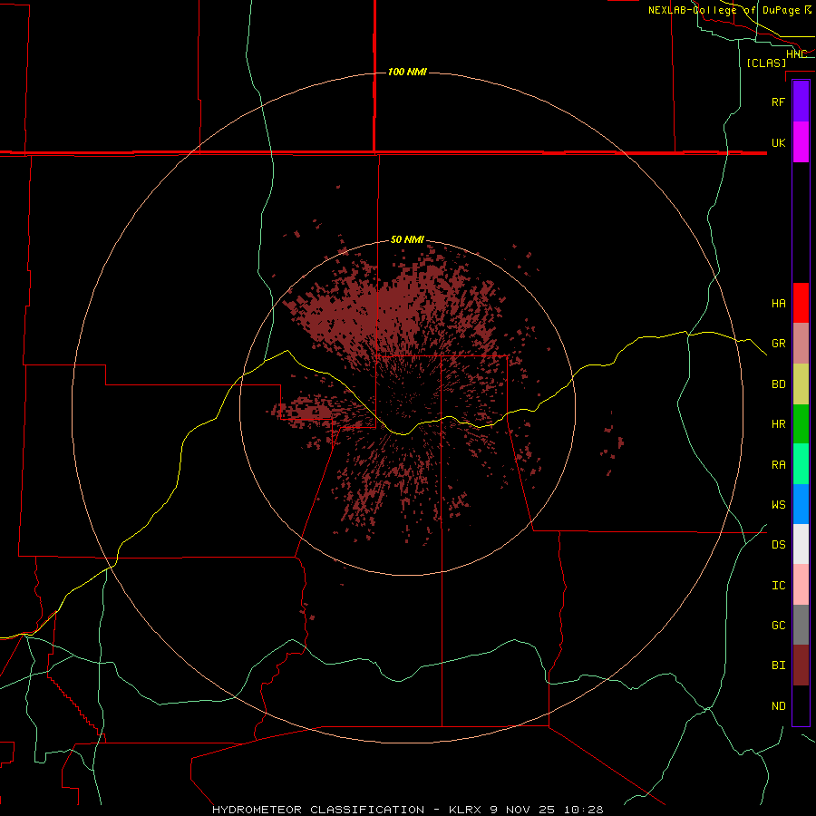Click the BD legend label

coord(778,384)
